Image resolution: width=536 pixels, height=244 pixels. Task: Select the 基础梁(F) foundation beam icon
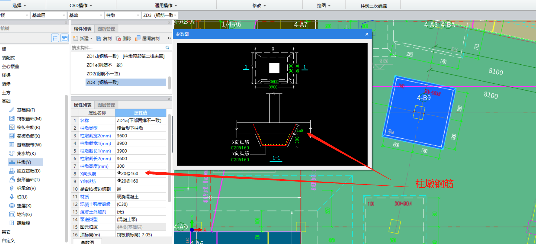point(12,110)
